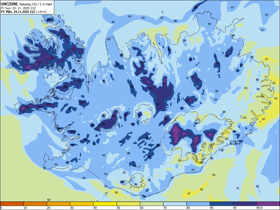Select the "Rakastig (%) í 2 m hæð" label

[36, 4]
